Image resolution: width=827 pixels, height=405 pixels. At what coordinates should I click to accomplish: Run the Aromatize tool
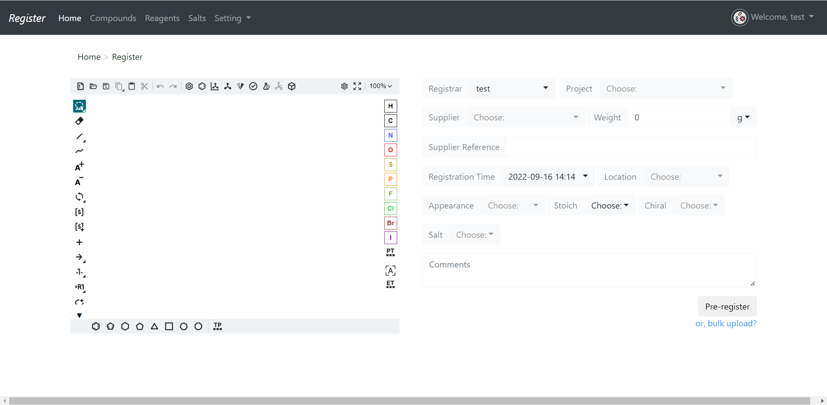189,86
